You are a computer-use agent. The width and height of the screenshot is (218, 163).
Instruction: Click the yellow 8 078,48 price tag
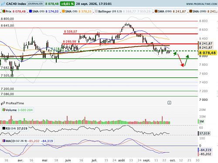point(208,53)
